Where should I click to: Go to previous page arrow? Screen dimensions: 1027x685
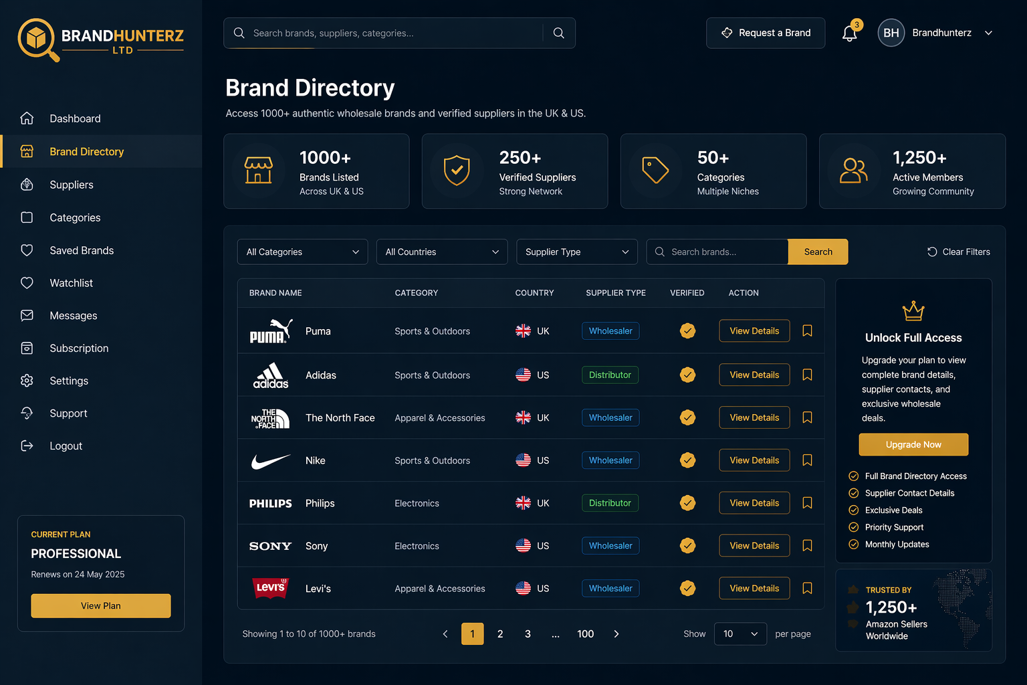click(445, 633)
